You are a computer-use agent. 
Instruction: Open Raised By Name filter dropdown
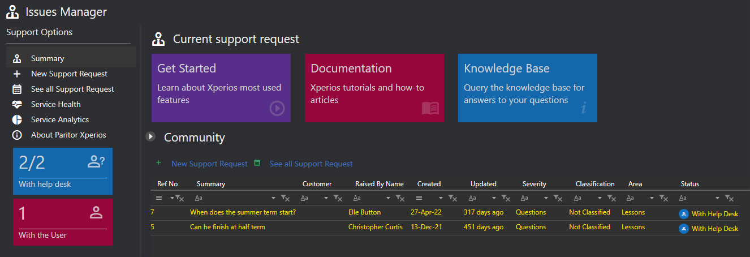pyautogui.click(x=389, y=198)
